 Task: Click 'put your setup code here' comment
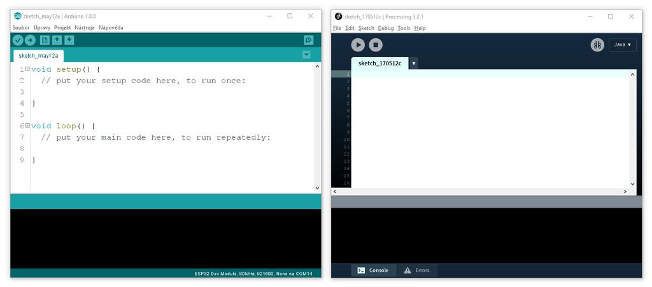coord(143,81)
